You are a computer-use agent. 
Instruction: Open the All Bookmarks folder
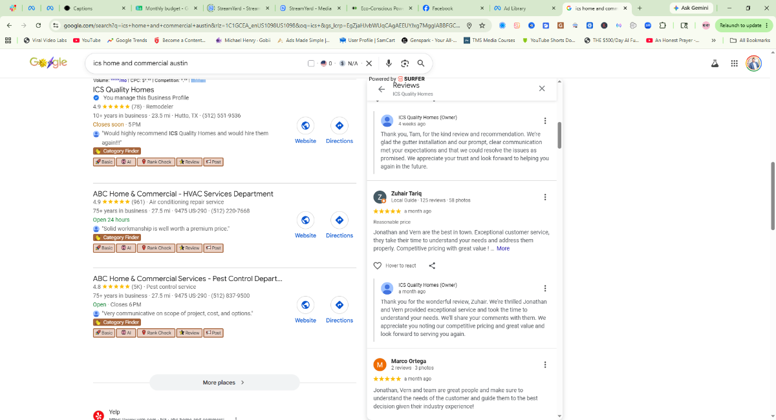click(x=750, y=40)
